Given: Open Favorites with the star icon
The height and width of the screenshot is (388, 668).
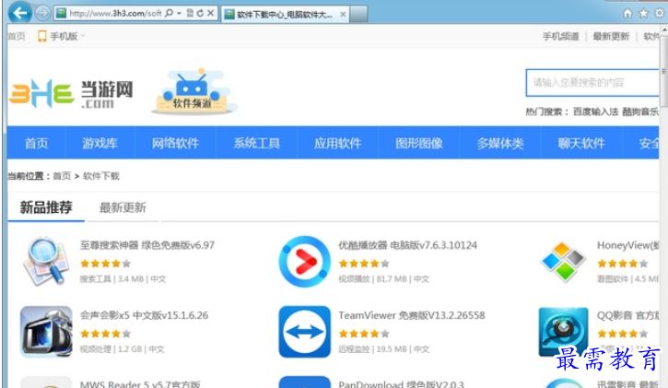Looking at the screenshot, I should (x=643, y=14).
